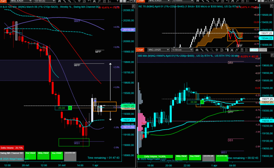
Task: Click red Delta Volume -20,75% label
Action: (x=12, y=148)
